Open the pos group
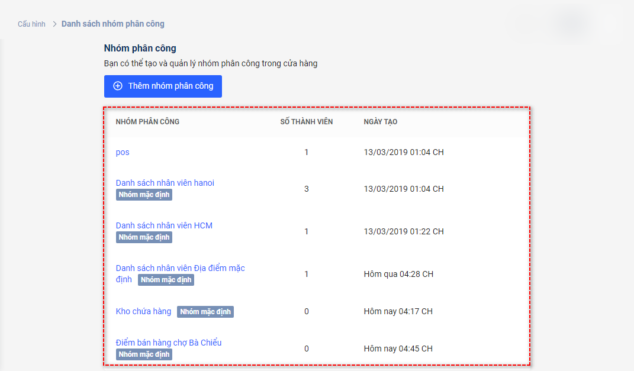This screenshot has width=634, height=371. [x=123, y=152]
